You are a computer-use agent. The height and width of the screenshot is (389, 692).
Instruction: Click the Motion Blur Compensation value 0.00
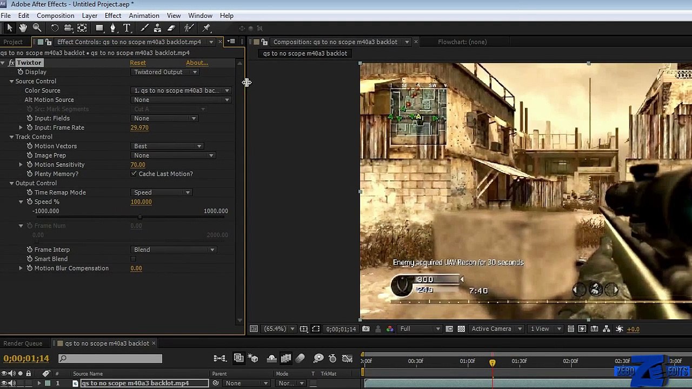(x=136, y=269)
